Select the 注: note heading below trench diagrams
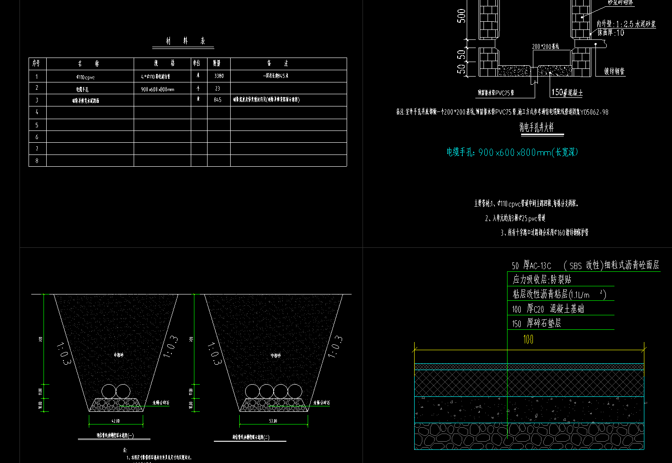The width and height of the screenshot is (672, 463). point(126,450)
